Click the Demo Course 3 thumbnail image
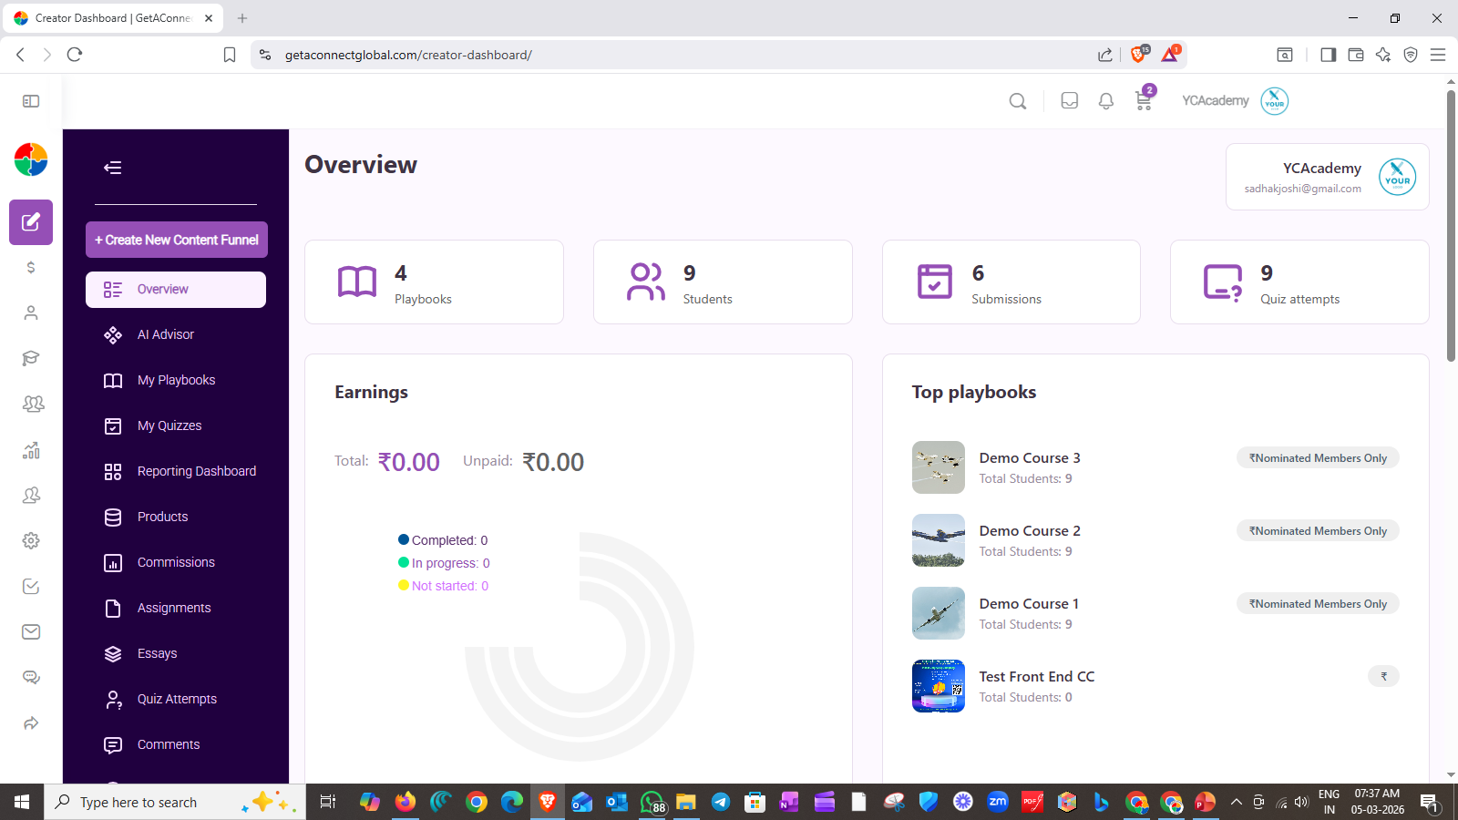This screenshot has width=1458, height=820. (x=939, y=467)
